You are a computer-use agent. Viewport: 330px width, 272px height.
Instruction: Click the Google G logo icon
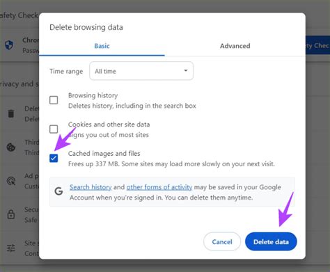click(x=58, y=191)
